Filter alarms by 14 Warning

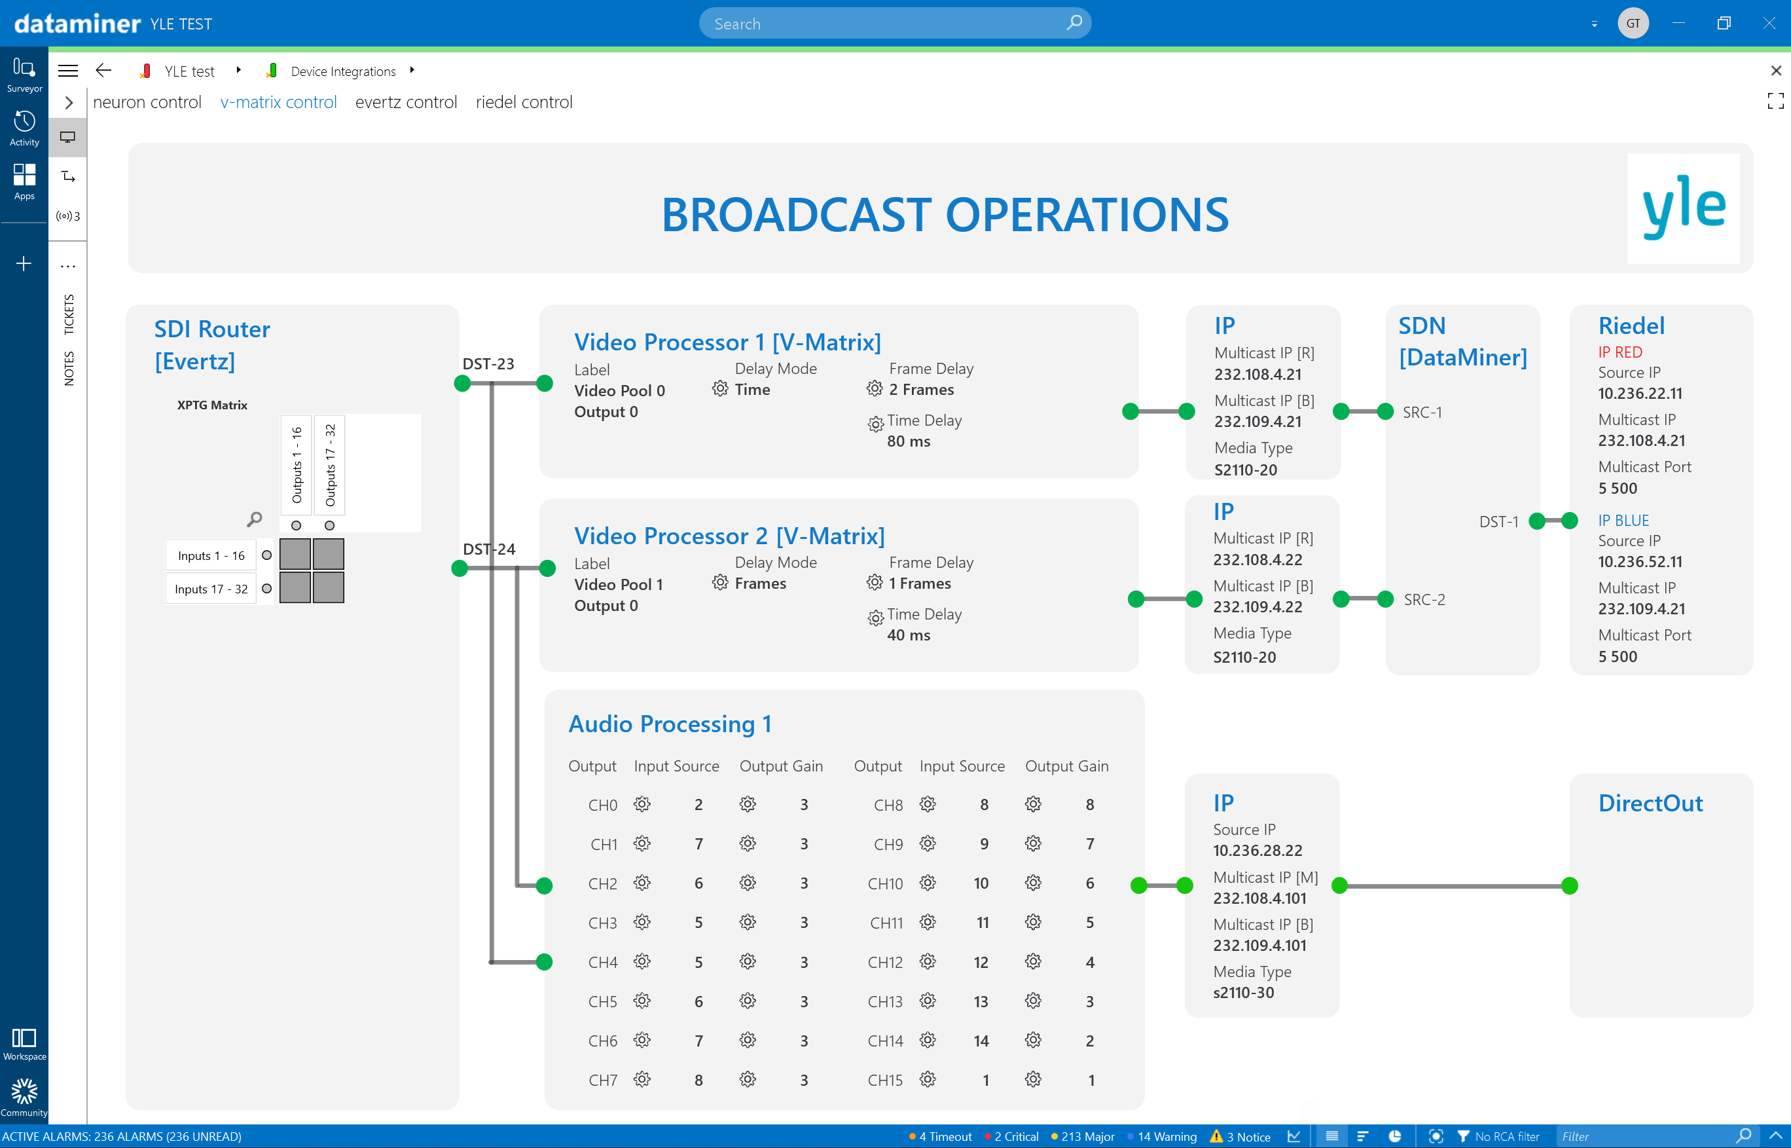coord(1162,1136)
